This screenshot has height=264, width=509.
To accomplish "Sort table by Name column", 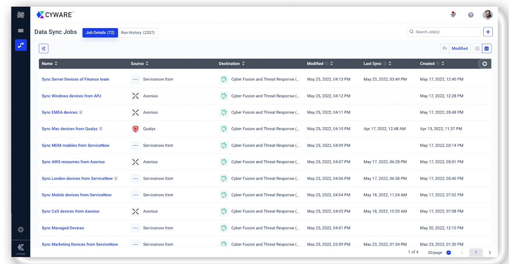I will pyautogui.click(x=50, y=64).
